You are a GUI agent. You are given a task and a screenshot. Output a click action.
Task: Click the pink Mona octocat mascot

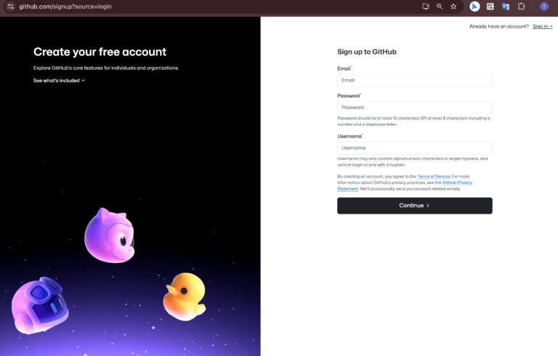coord(110,235)
